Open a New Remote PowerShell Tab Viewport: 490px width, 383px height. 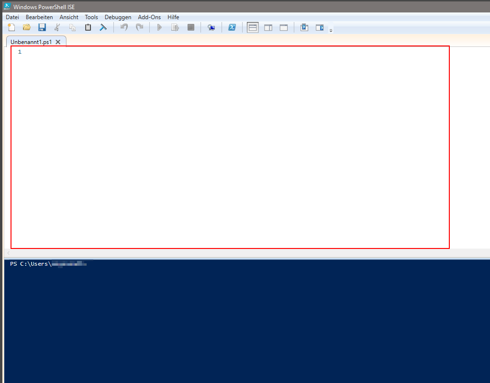coord(211,27)
